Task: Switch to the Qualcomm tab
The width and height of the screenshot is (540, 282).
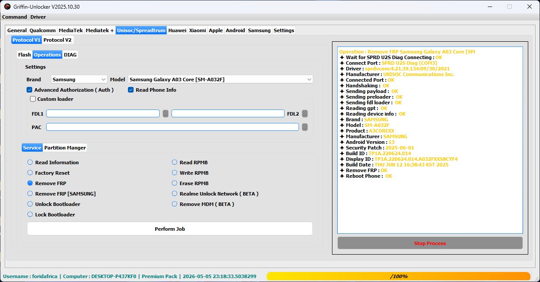Action: pyautogui.click(x=43, y=30)
